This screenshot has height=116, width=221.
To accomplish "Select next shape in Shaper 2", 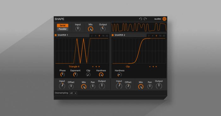I will 156,67.
